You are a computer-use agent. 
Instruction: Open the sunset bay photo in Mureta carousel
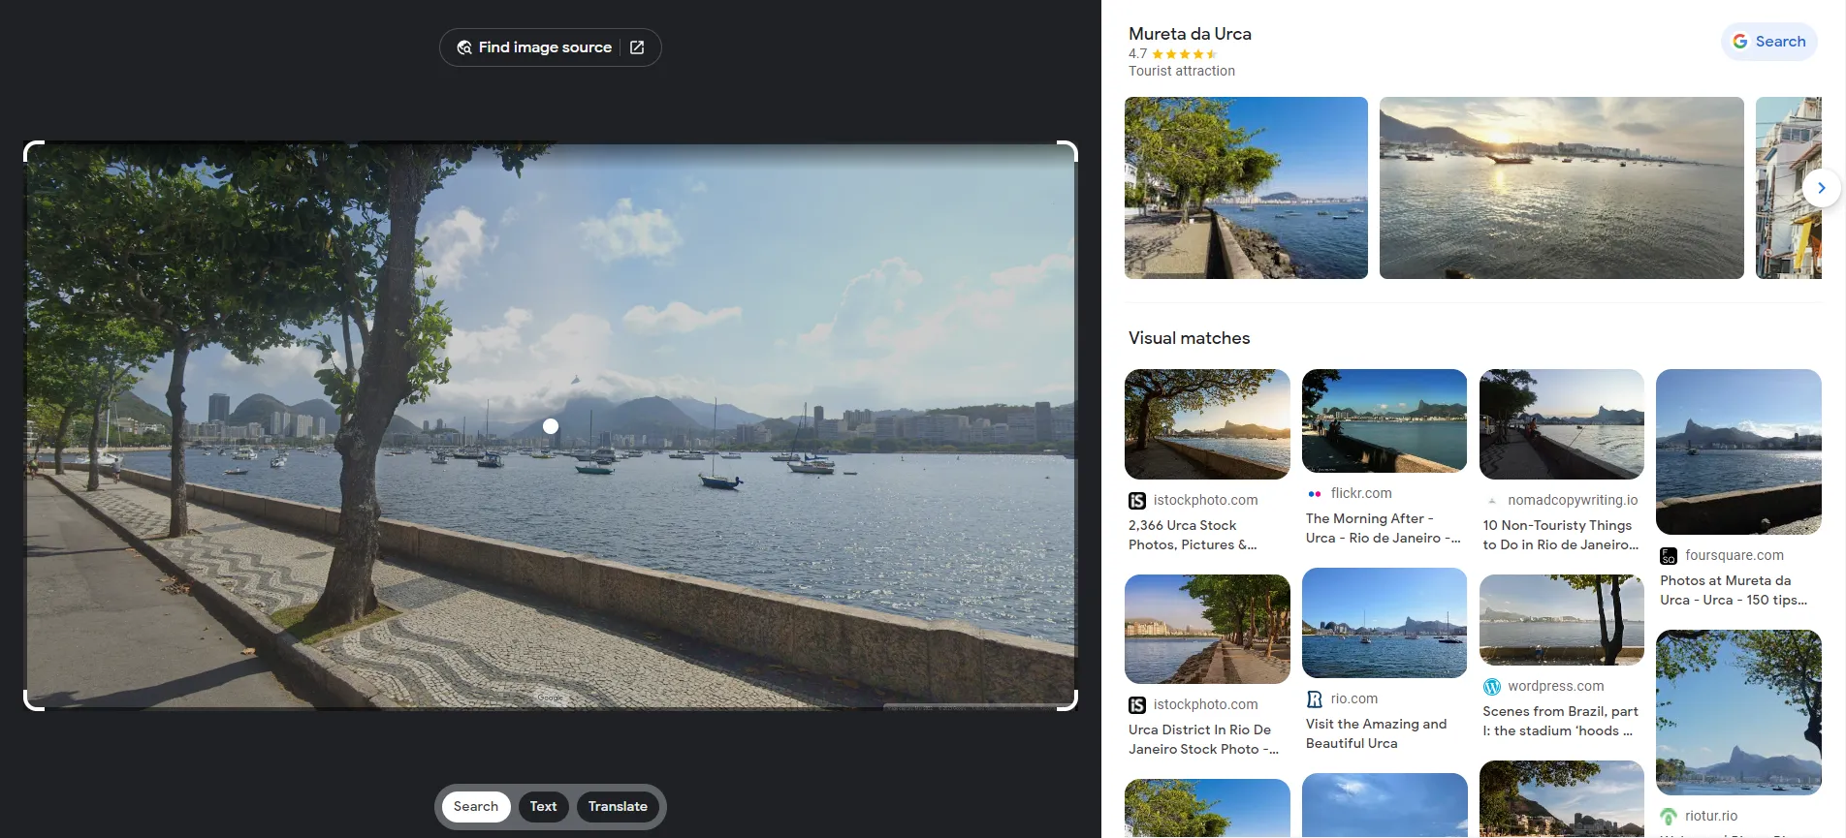tap(1561, 188)
